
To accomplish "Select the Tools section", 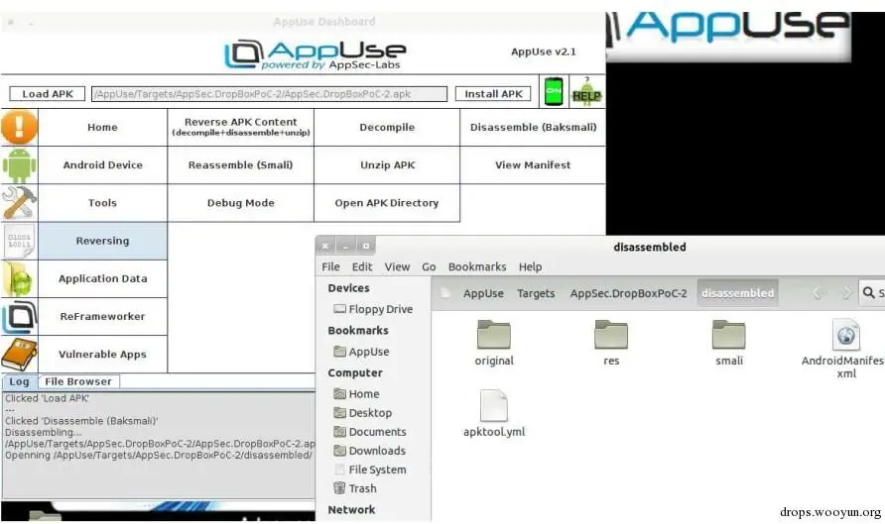I will (x=103, y=203).
